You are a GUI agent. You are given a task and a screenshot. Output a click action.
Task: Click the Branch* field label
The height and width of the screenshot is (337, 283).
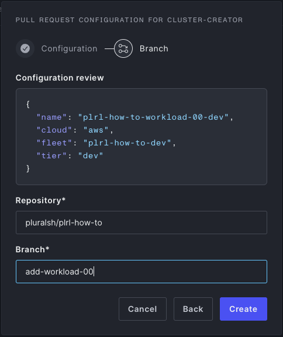click(32, 249)
